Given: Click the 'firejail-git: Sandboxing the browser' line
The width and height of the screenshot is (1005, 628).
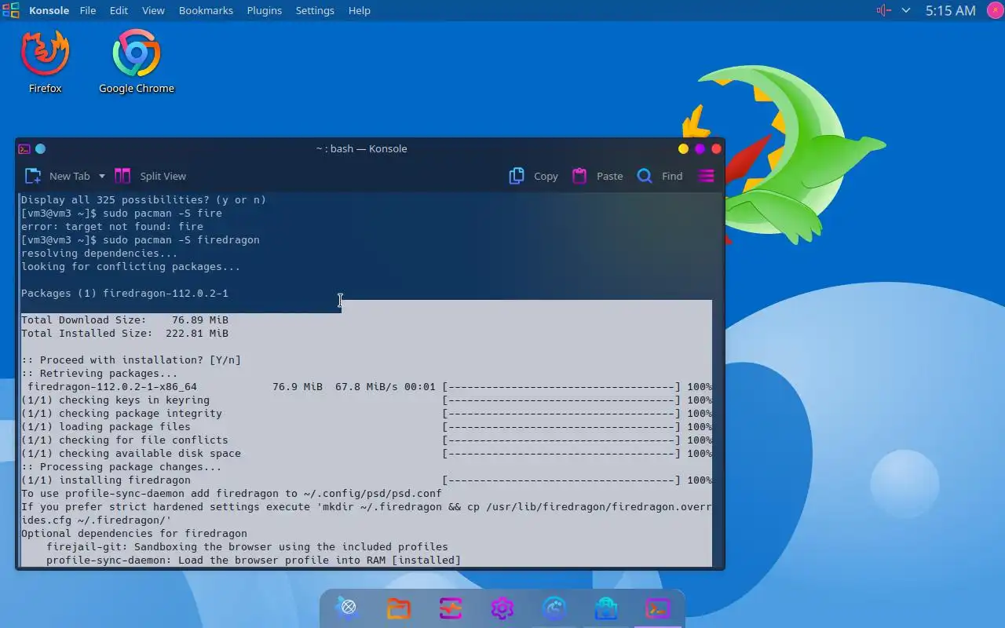Looking at the screenshot, I should coord(247,546).
